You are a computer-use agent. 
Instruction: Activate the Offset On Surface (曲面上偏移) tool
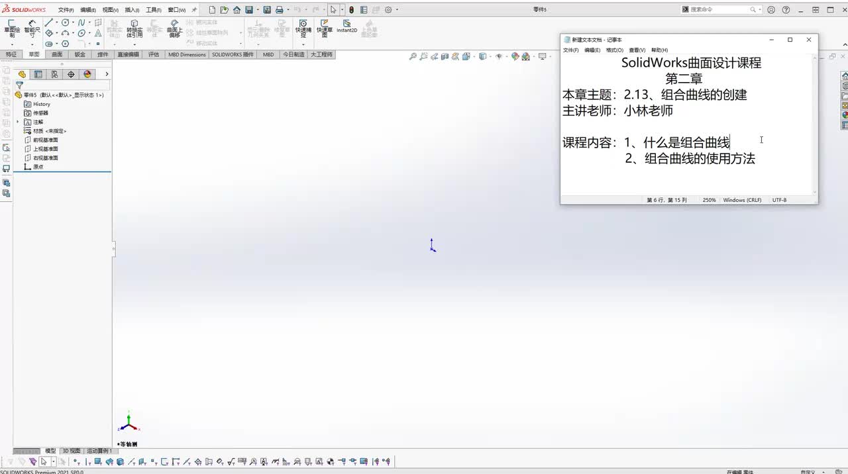tap(174, 29)
